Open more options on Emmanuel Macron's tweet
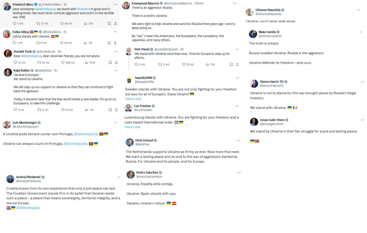This screenshot has height=233, width=367. 234,3
